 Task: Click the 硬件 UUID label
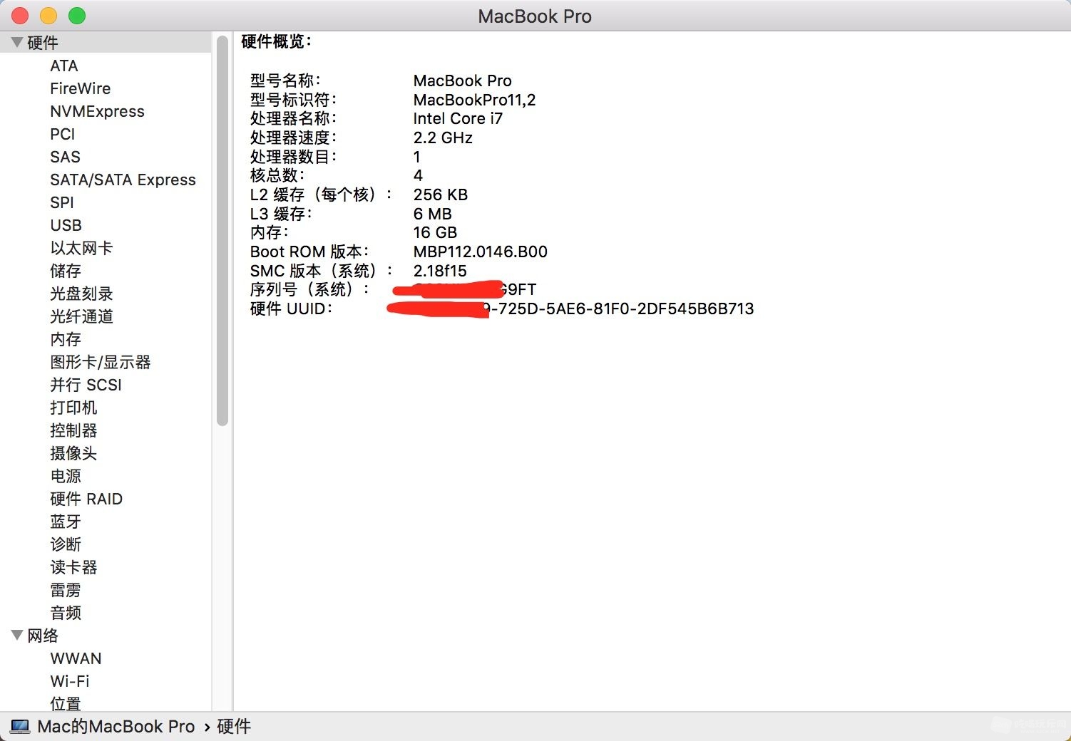point(291,309)
